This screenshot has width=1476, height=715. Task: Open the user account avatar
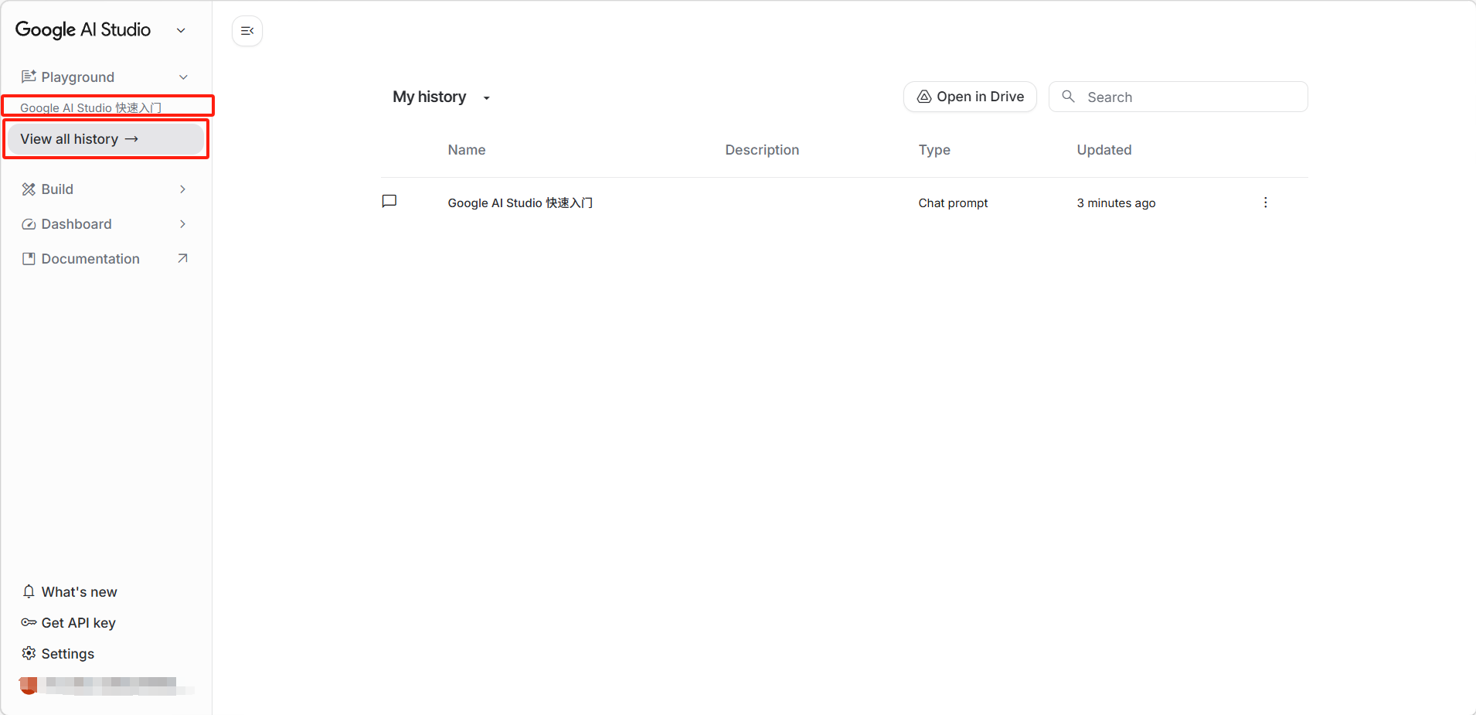pos(29,685)
